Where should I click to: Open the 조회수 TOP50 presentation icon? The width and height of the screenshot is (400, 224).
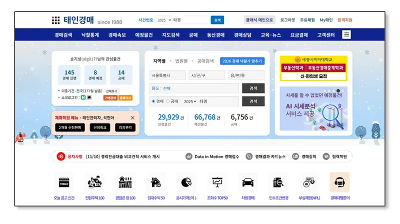(217, 183)
